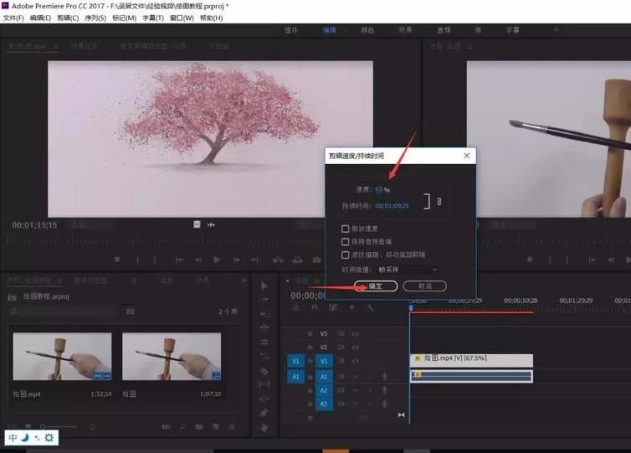Image resolution: width=631 pixels, height=453 pixels.
Task: Switch to the 音频 workspace tab
Action: (444, 30)
